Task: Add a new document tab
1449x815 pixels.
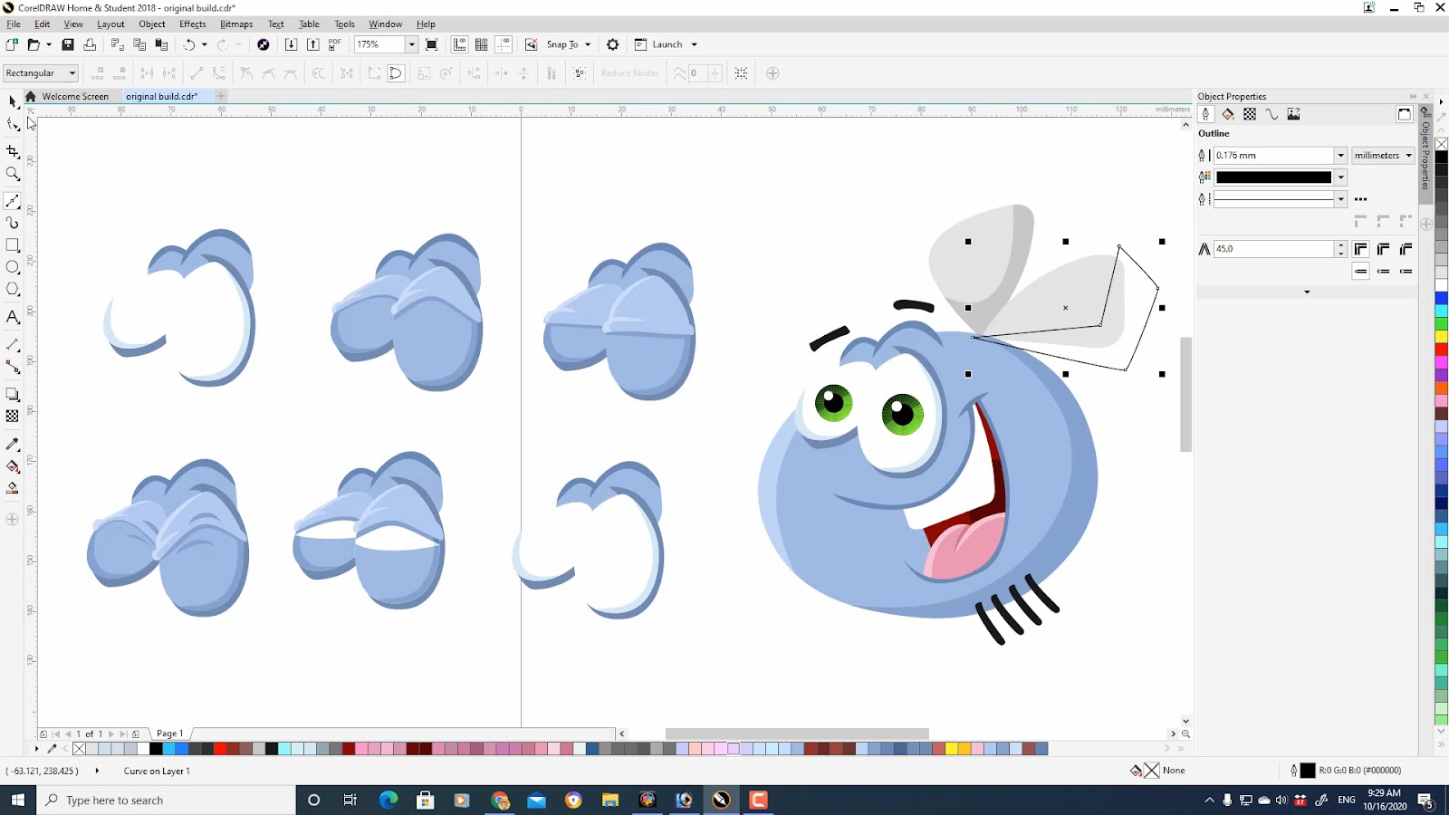Action: pos(221,96)
